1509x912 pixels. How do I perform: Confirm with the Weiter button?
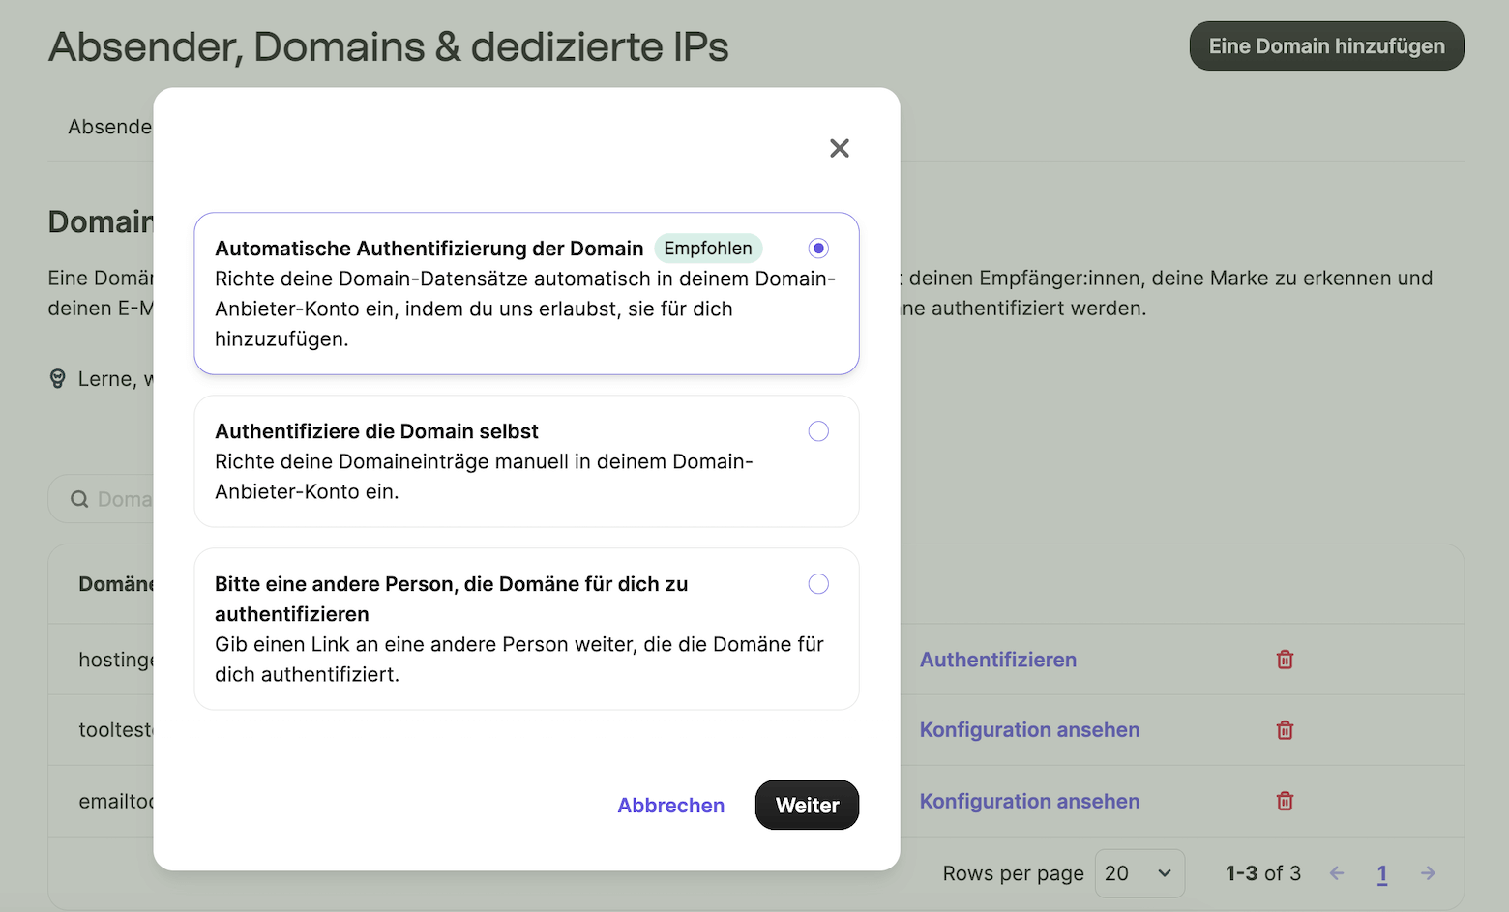coord(807,805)
